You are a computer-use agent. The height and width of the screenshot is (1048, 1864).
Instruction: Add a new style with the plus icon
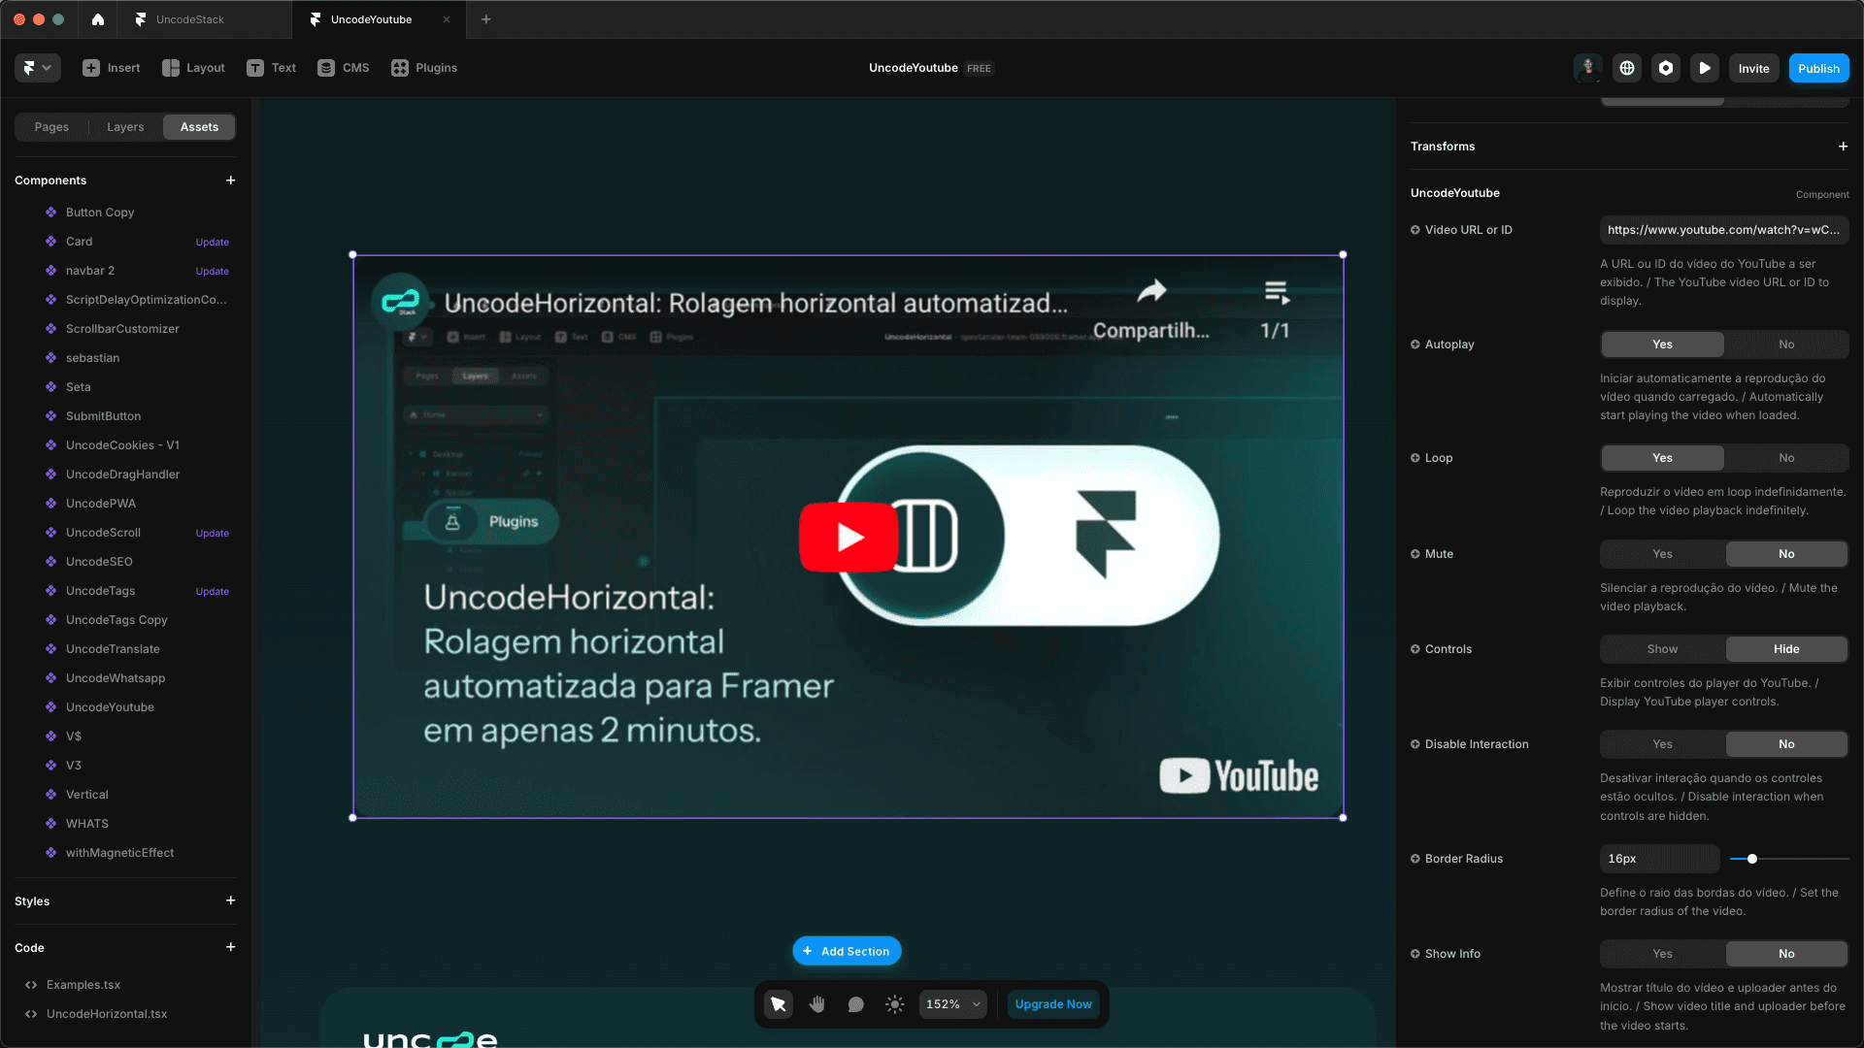coord(231,901)
